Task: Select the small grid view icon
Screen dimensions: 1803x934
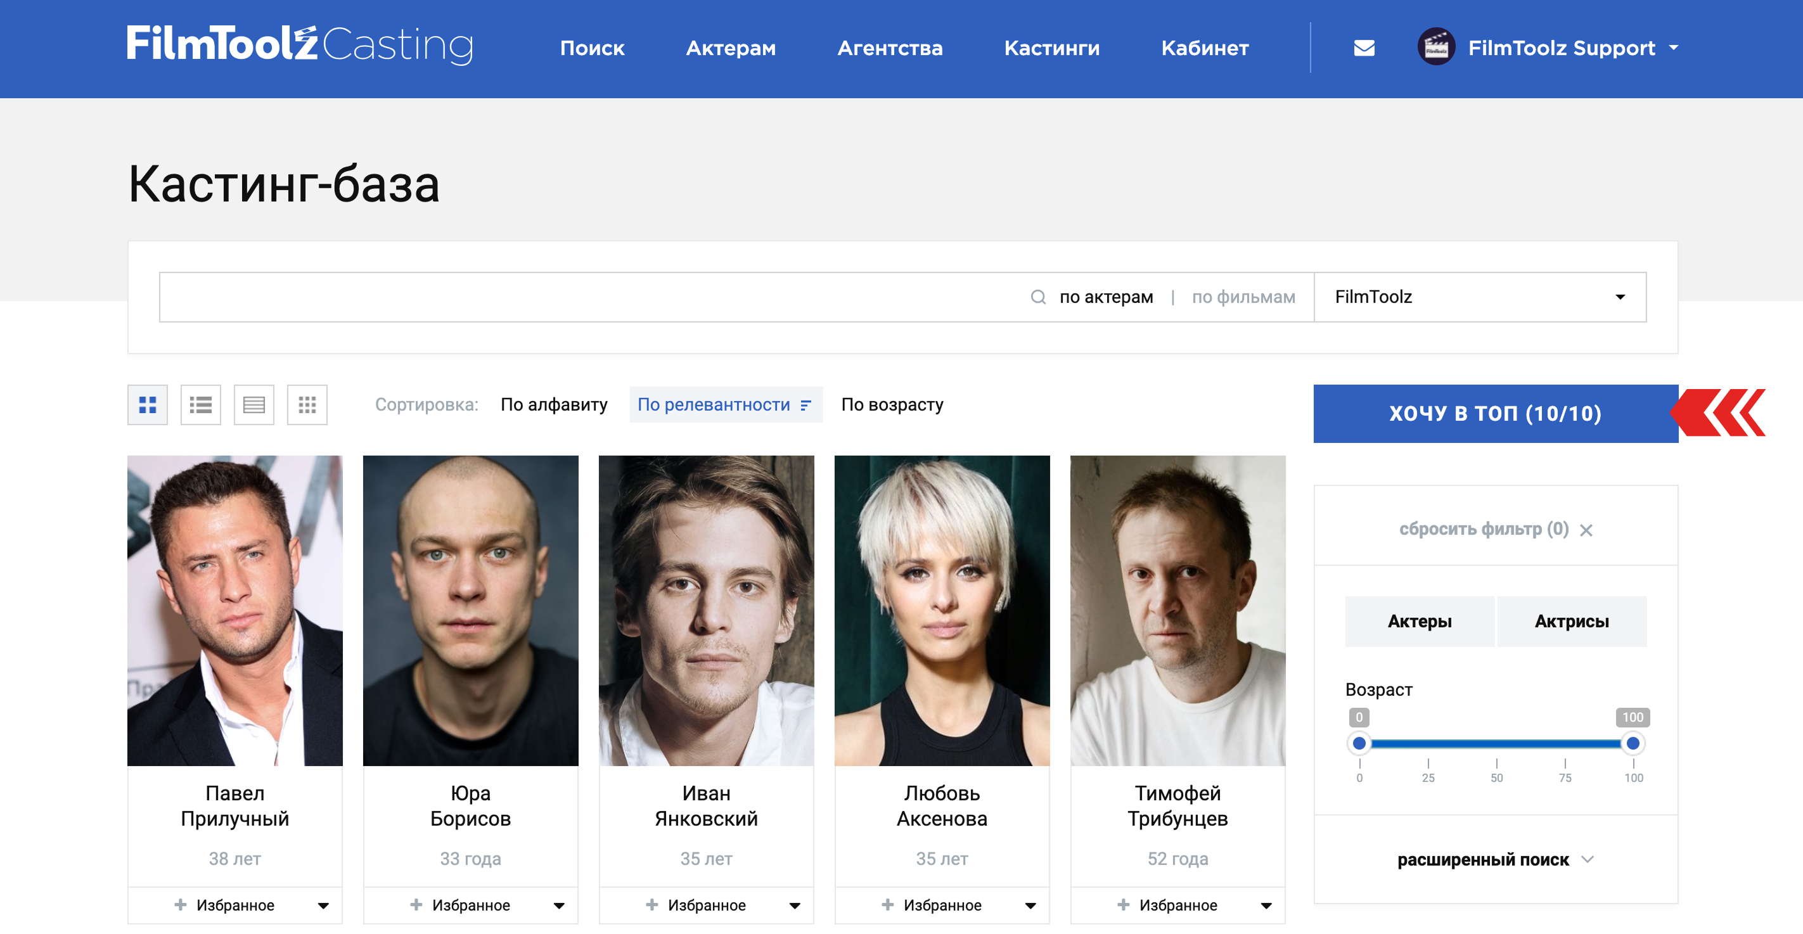Action: point(307,404)
